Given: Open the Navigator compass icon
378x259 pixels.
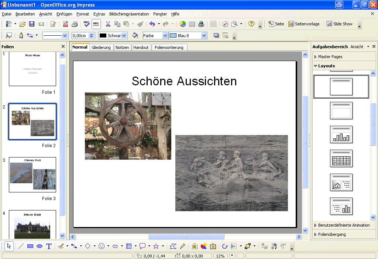Looking at the screenshot, I should (x=225, y=24).
